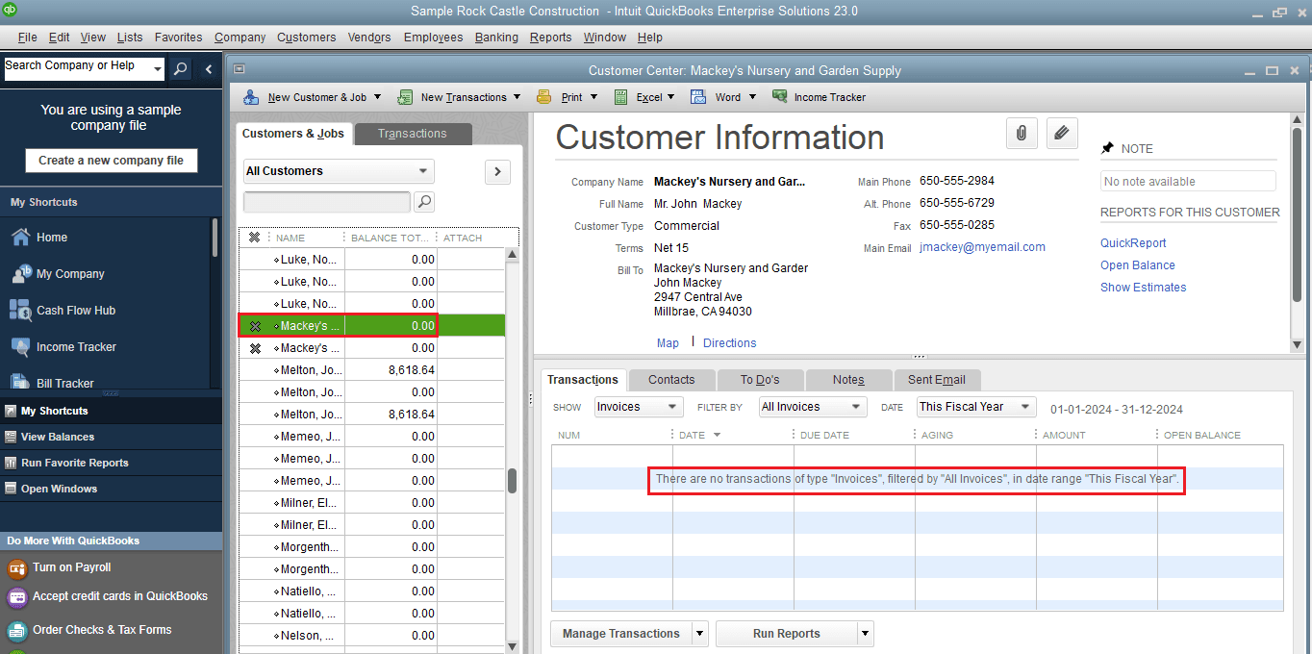
Task: Open the Customers menu
Action: [x=306, y=37]
